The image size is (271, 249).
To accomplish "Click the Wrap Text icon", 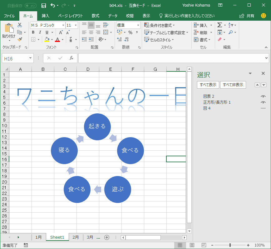I will tap(106, 25).
